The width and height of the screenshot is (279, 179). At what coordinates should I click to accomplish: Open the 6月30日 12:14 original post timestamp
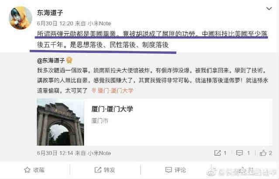[55, 153]
